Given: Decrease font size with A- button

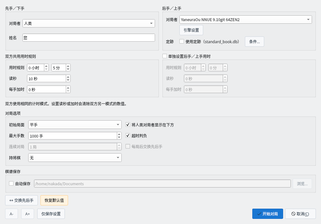Looking at the screenshot, I should (x=12, y=214).
